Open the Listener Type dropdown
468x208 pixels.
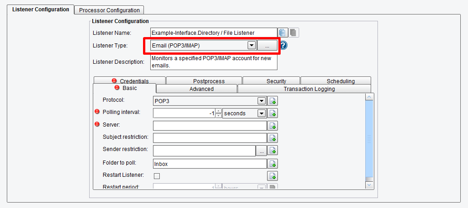pos(251,45)
